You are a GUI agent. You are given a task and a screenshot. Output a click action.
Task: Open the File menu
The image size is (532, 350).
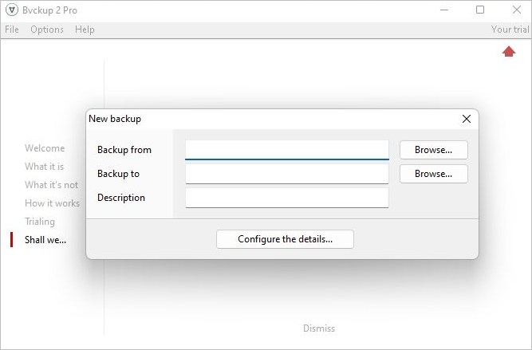[x=12, y=29]
